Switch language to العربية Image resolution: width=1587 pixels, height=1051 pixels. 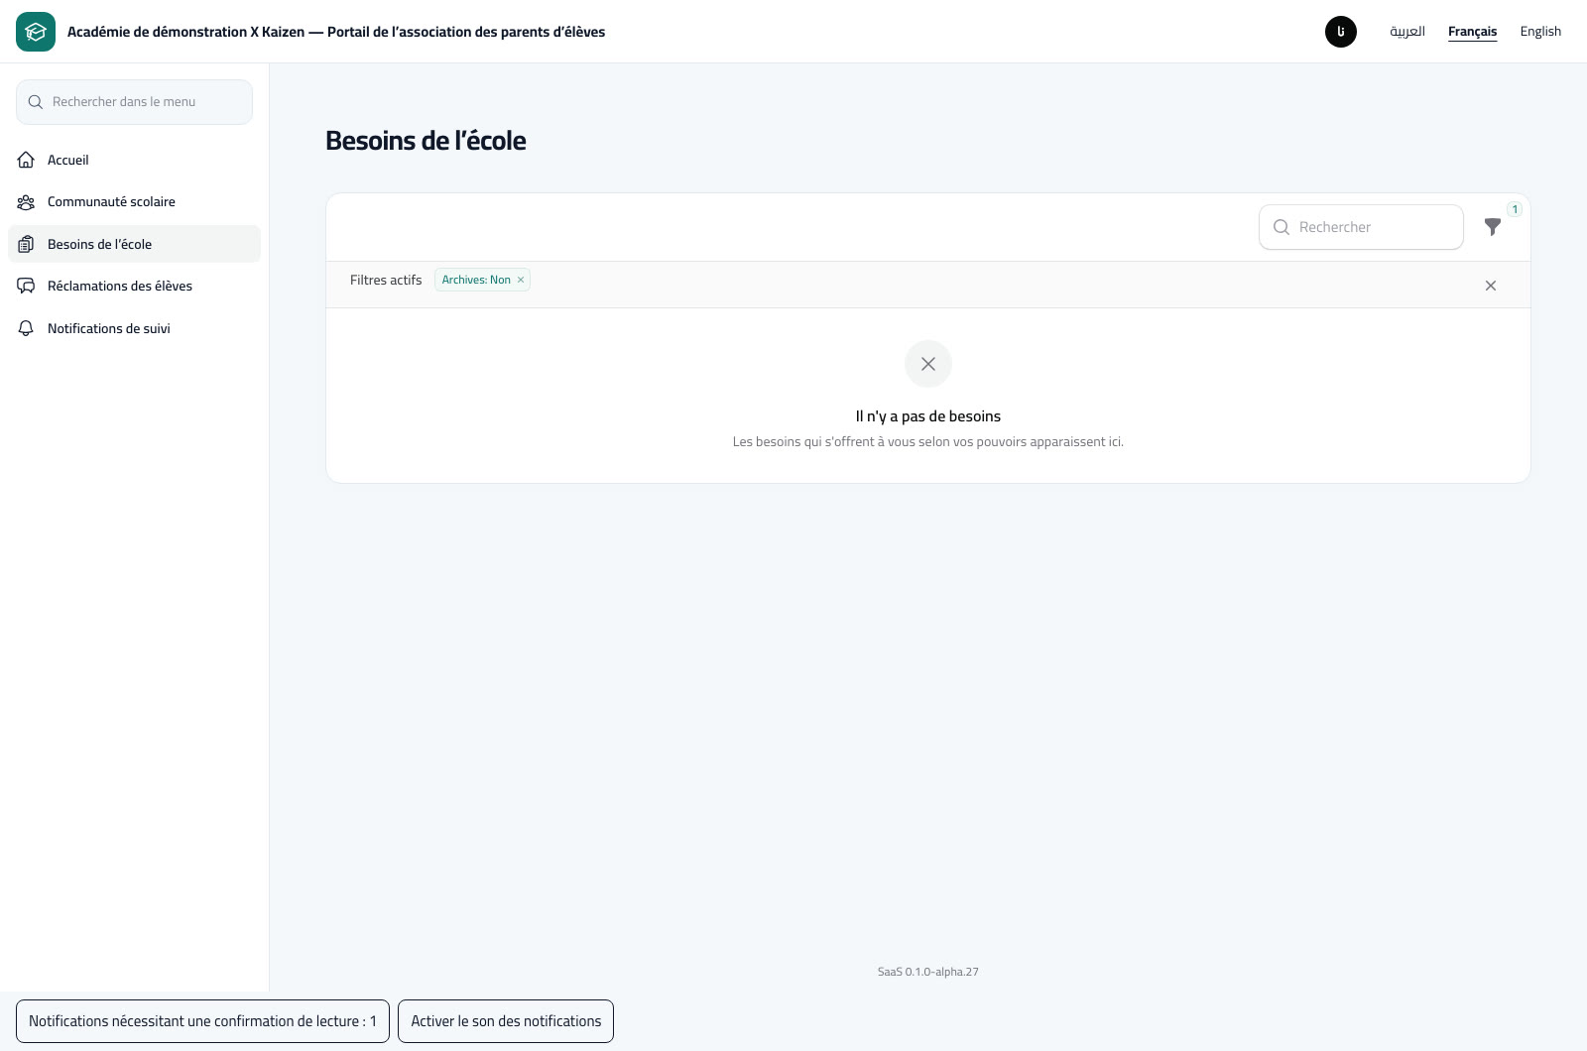tap(1407, 32)
